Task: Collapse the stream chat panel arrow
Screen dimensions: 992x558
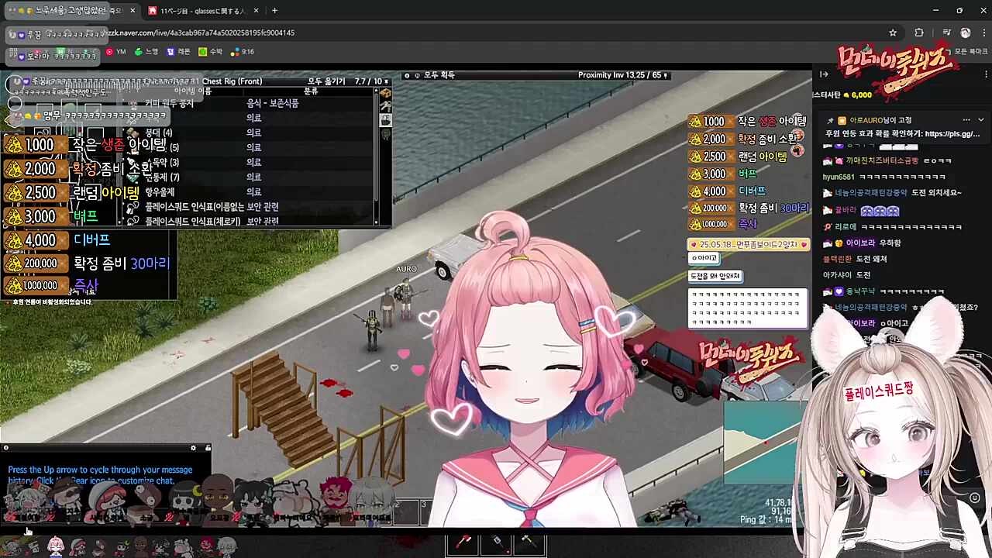Action: (824, 74)
